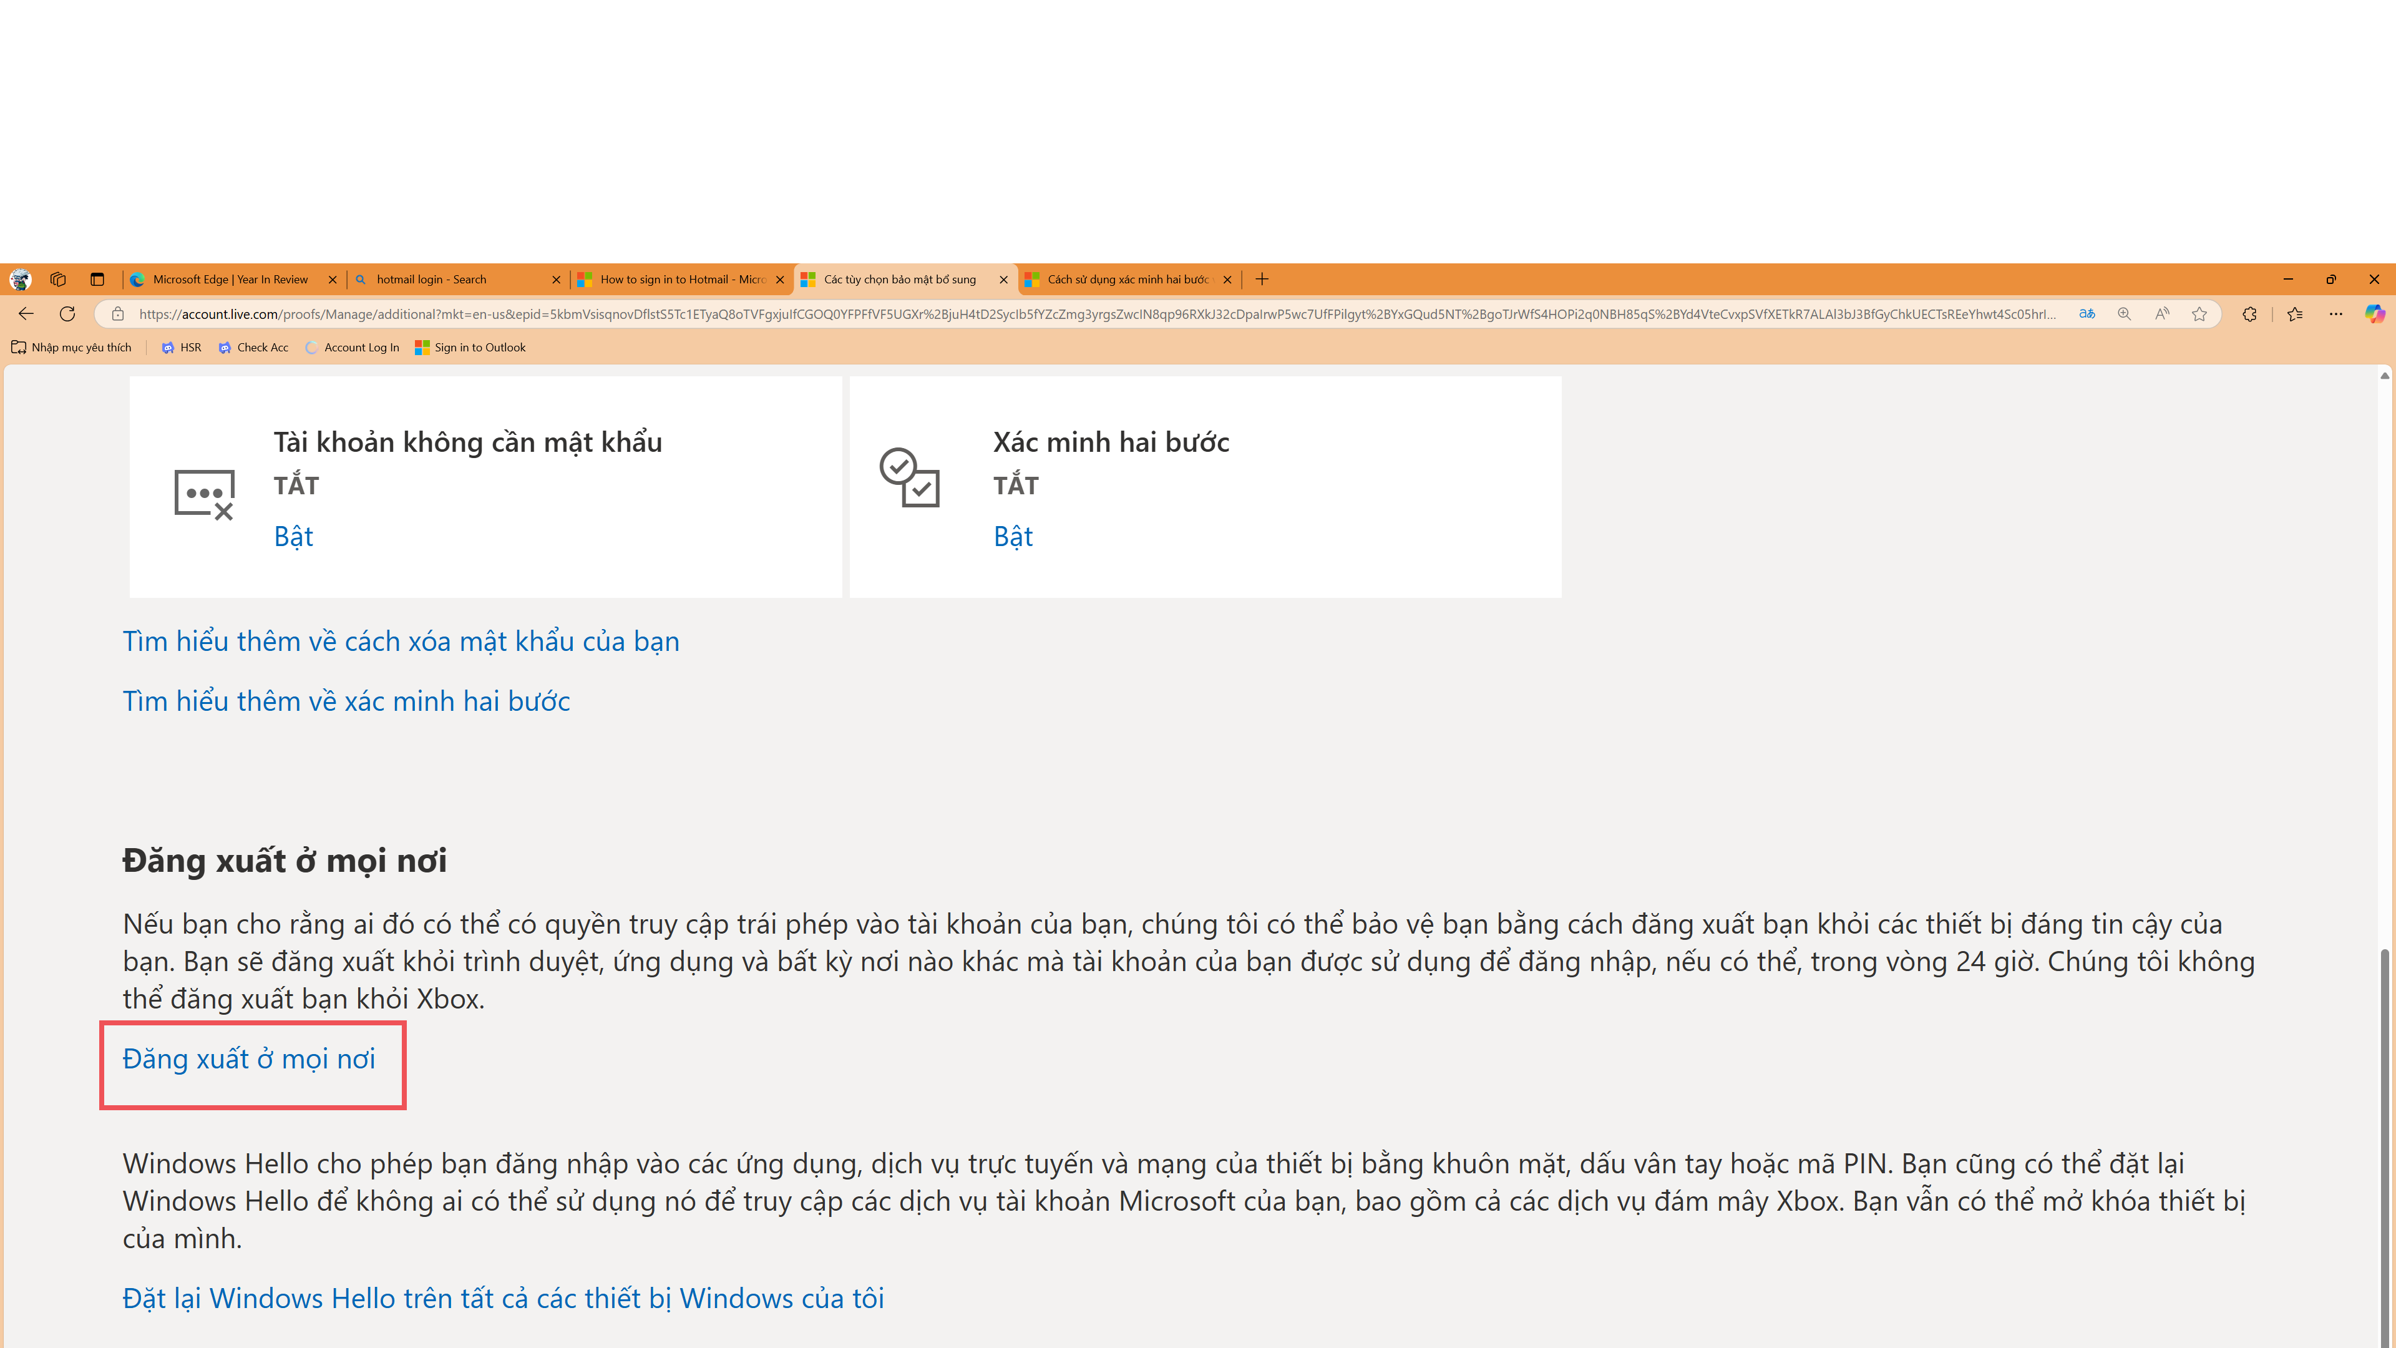This screenshot has width=2396, height=1348.
Task: Open Tìm hiểu thêm về cách xóa mật khẩu link
Action: tap(401, 642)
